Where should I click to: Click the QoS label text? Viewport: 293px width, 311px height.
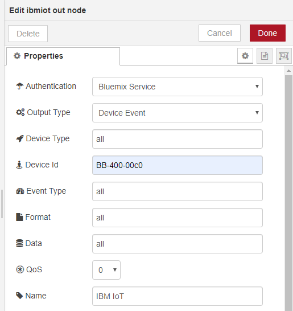[x=34, y=269]
